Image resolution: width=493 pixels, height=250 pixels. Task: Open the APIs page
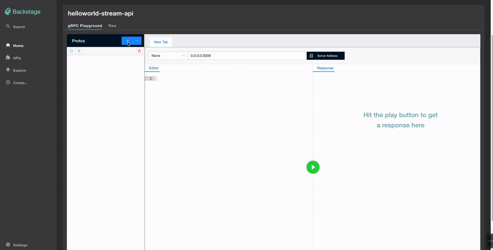pyautogui.click(x=14, y=58)
